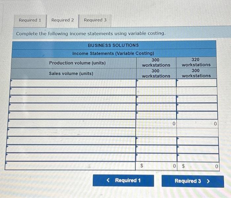Click the 320 workstations production header cell

[196, 62]
